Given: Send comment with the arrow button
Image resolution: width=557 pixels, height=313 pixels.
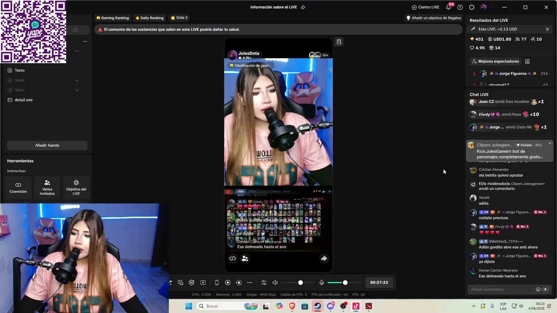Looking at the screenshot, I should click(545, 290).
